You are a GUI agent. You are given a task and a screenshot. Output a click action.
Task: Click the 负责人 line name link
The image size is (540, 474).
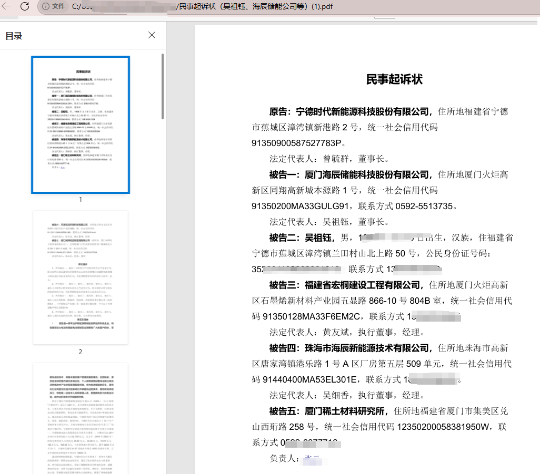pos(312,459)
